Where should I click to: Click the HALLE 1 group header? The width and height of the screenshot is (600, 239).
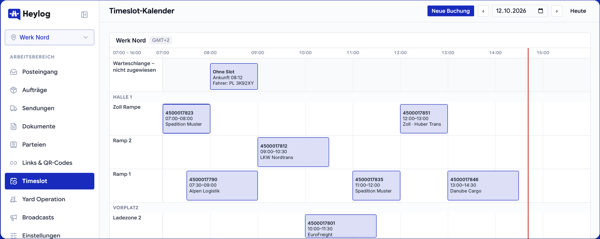tap(123, 97)
